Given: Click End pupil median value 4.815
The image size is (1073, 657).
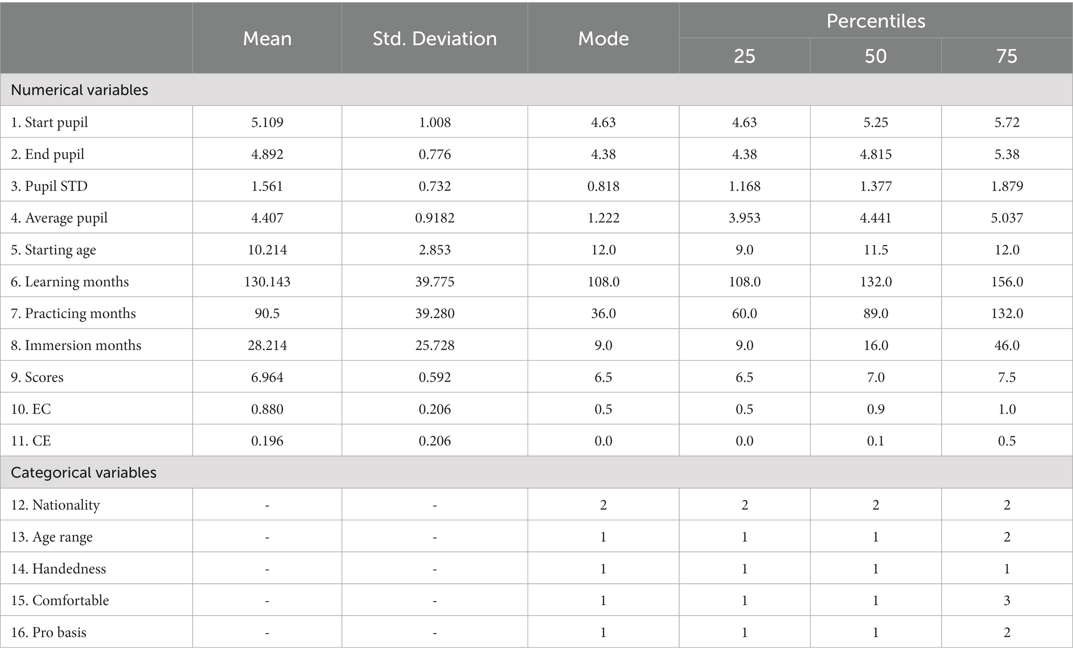Looking at the screenshot, I should [876, 155].
